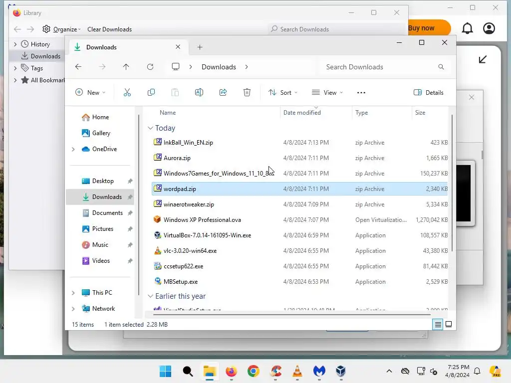
Task: Add a new File Explorer tab
Action: coord(200,47)
